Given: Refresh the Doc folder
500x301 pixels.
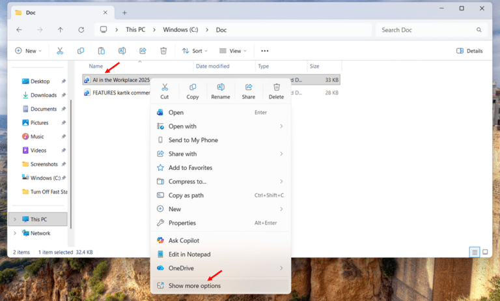Looking at the screenshot, I should click(81, 30).
